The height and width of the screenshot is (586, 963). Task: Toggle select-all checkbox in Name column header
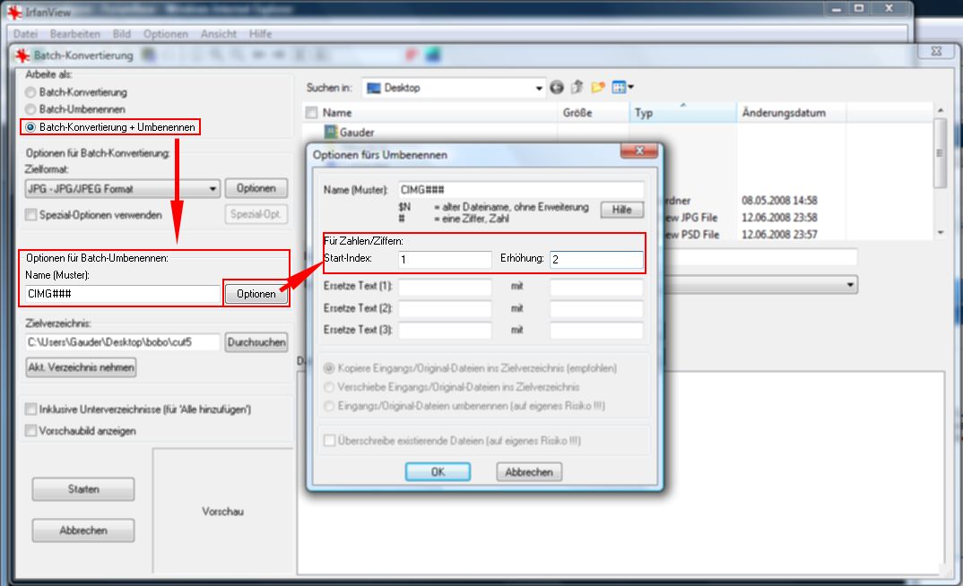(312, 112)
